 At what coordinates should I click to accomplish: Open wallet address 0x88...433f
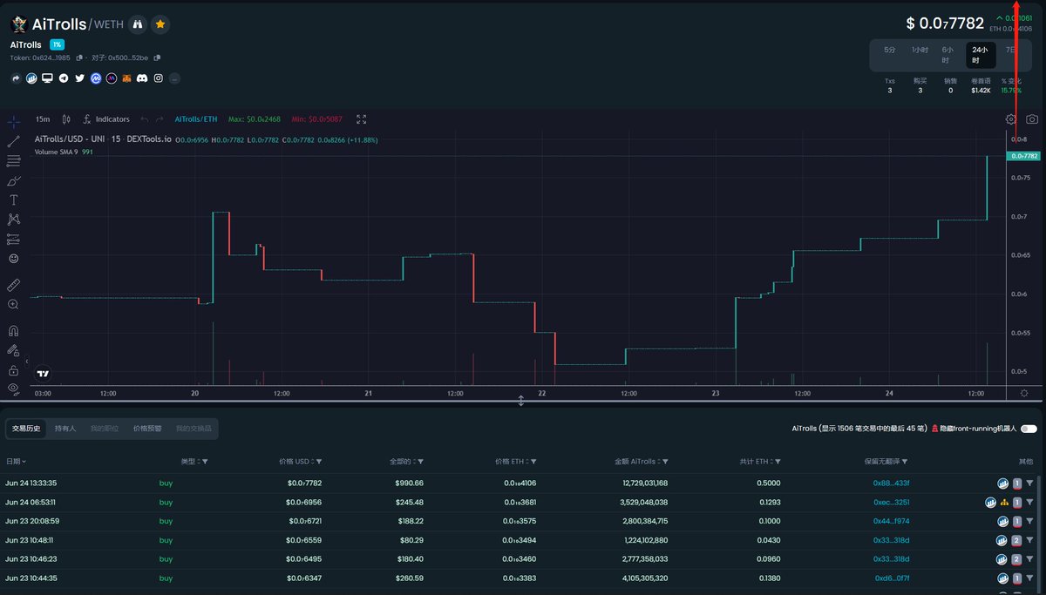tap(891, 483)
